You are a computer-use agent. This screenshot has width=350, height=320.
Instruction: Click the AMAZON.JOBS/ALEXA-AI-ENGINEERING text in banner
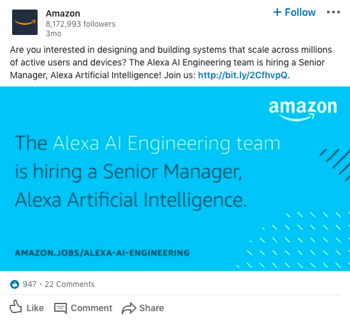coord(102,253)
